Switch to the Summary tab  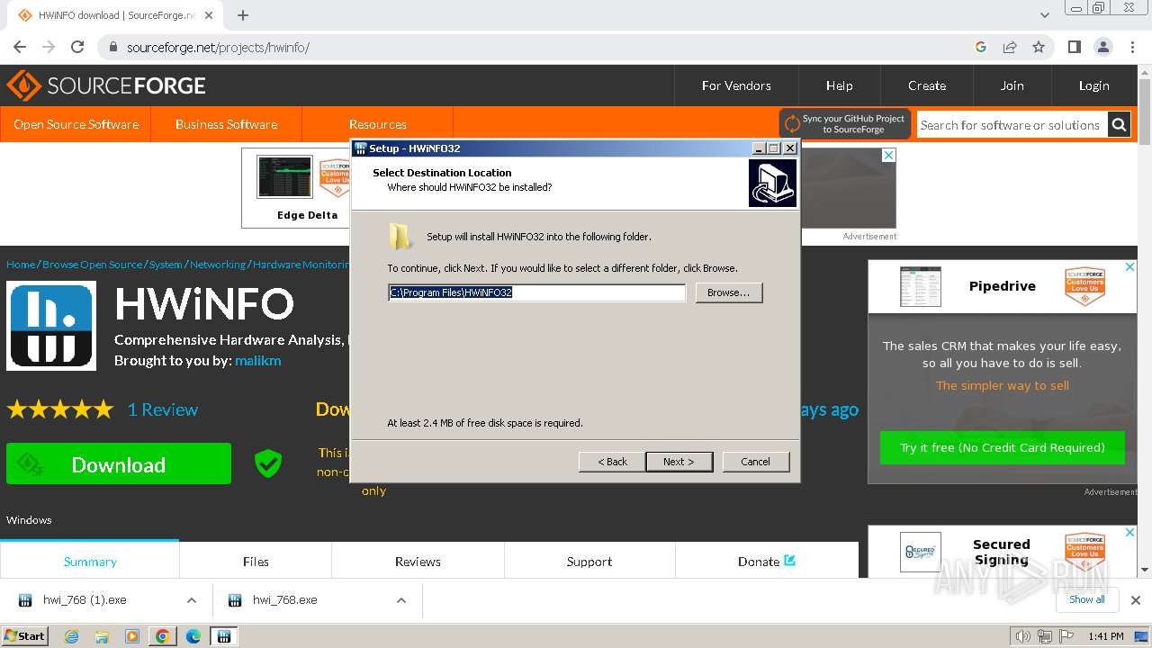point(90,561)
